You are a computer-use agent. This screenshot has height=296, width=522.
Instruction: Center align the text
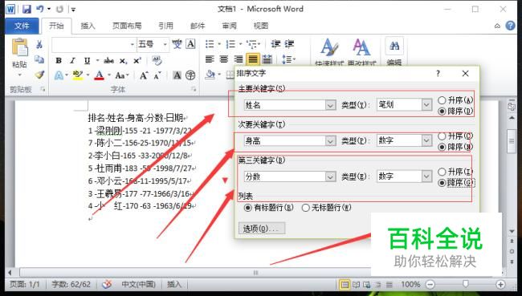click(x=224, y=59)
